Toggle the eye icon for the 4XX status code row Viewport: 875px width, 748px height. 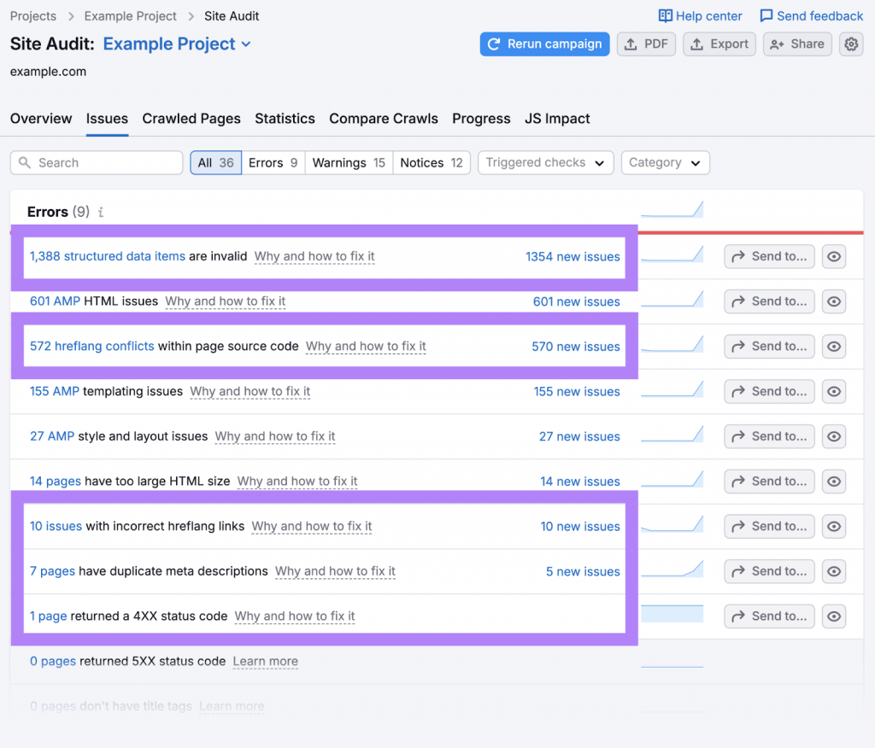click(x=834, y=617)
